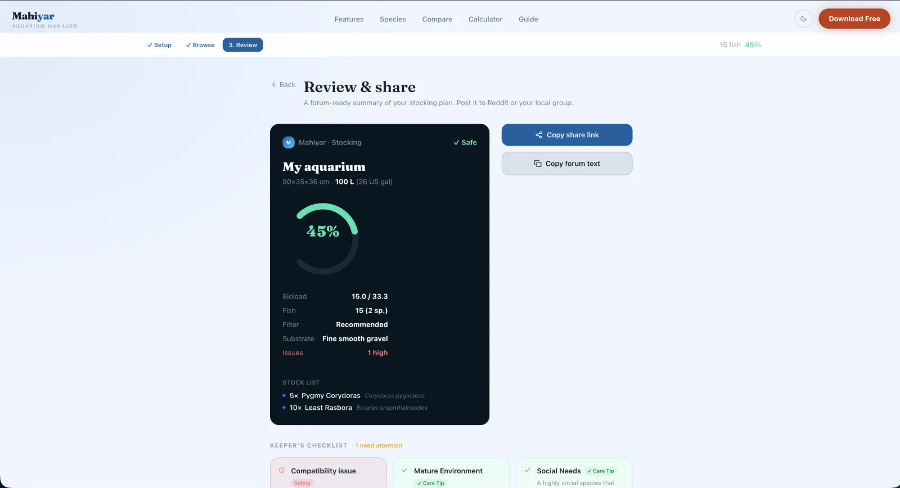Click the Download Free button

tap(854, 19)
